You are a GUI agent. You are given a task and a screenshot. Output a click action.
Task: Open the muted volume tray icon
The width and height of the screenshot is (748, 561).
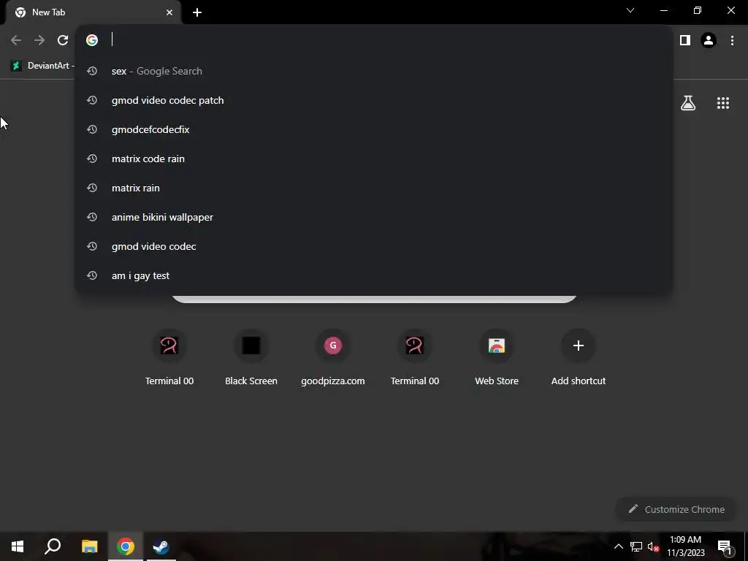tap(652, 546)
